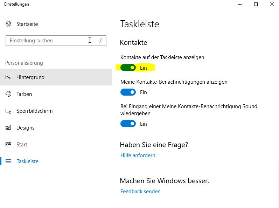Image resolution: width=279 pixels, height=208 pixels.
Task: Open the Hilfe anfordern link
Action: [x=138, y=155]
